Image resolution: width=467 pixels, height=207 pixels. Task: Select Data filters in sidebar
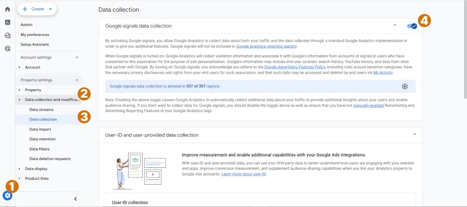pos(39,149)
